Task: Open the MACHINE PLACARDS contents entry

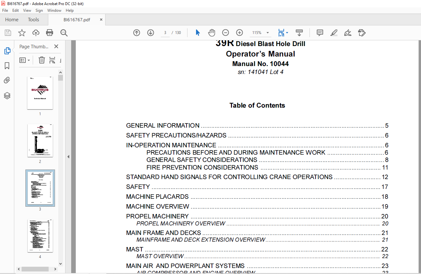Action: pos(257,197)
